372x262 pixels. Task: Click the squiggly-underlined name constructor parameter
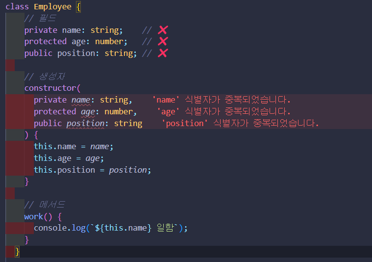(x=81, y=100)
